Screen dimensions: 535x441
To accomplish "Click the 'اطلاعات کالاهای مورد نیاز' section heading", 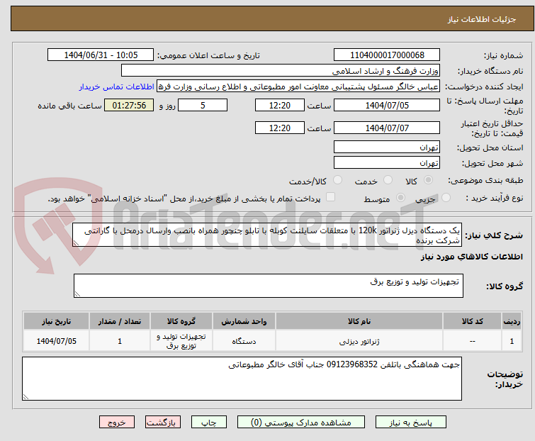I will pos(471,257).
